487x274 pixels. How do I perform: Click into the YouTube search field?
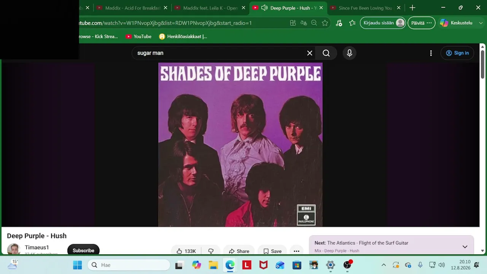click(221, 53)
